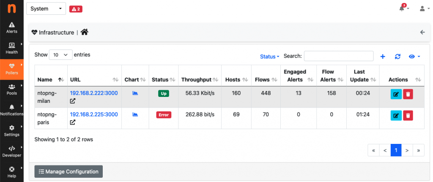Click the back arrow in Infrastructure bar
The image size is (433, 182).
click(x=422, y=32)
